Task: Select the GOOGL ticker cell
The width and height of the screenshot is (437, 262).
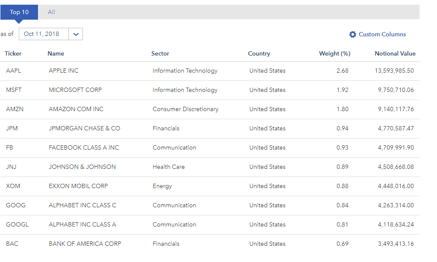Action: 18,225
